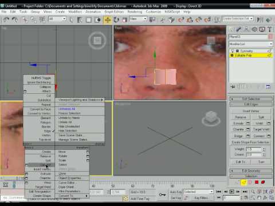Click the Target Weld button
Image resolution: width=275 pixels, height=206 pixels.
pyautogui.click(x=261, y=129)
